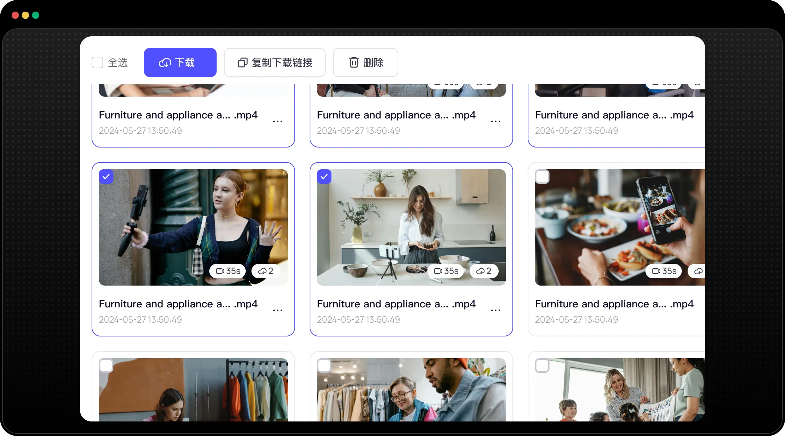Open the vlogger girl video thumbnail

[193, 227]
